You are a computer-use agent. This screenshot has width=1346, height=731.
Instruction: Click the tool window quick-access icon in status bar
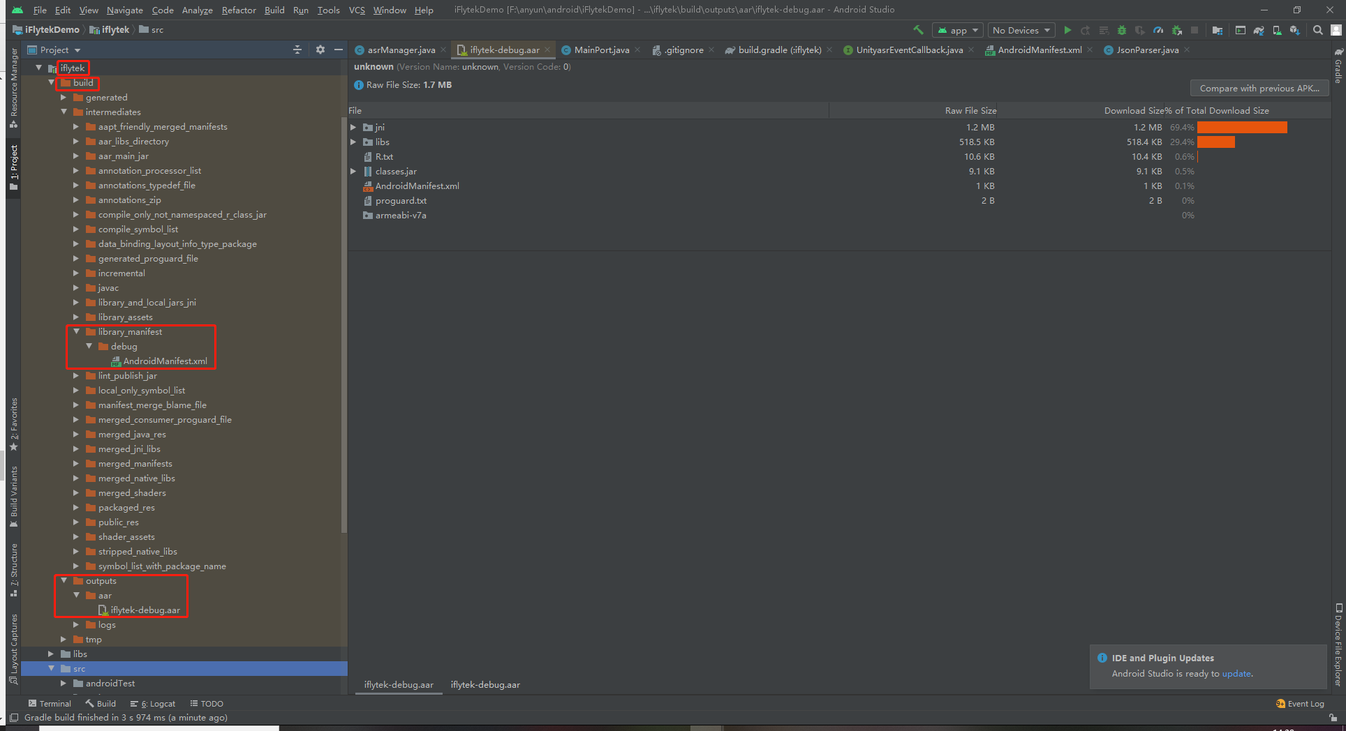14,717
